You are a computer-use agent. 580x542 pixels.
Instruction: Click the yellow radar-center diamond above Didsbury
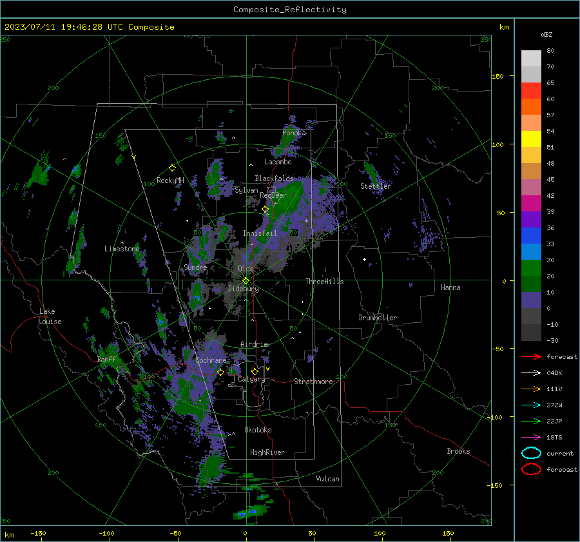pyautogui.click(x=246, y=281)
